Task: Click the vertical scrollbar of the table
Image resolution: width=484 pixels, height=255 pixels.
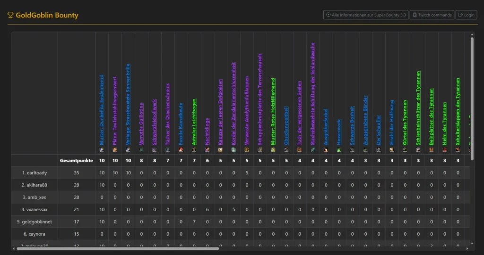Action: coord(472,99)
